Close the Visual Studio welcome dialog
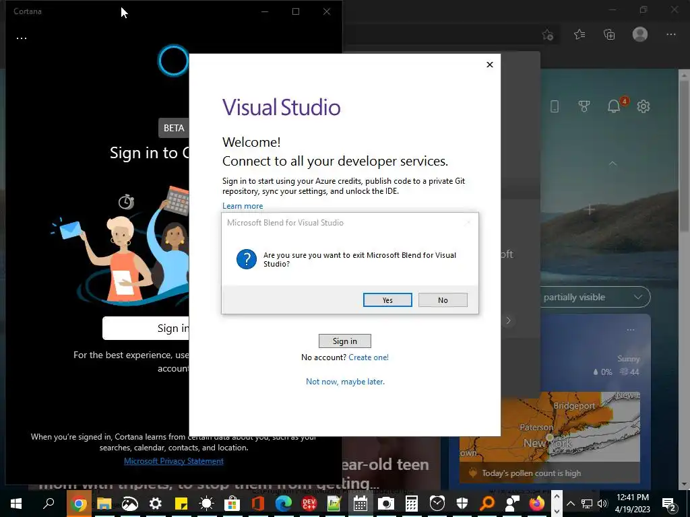This screenshot has width=690, height=517. tap(490, 65)
